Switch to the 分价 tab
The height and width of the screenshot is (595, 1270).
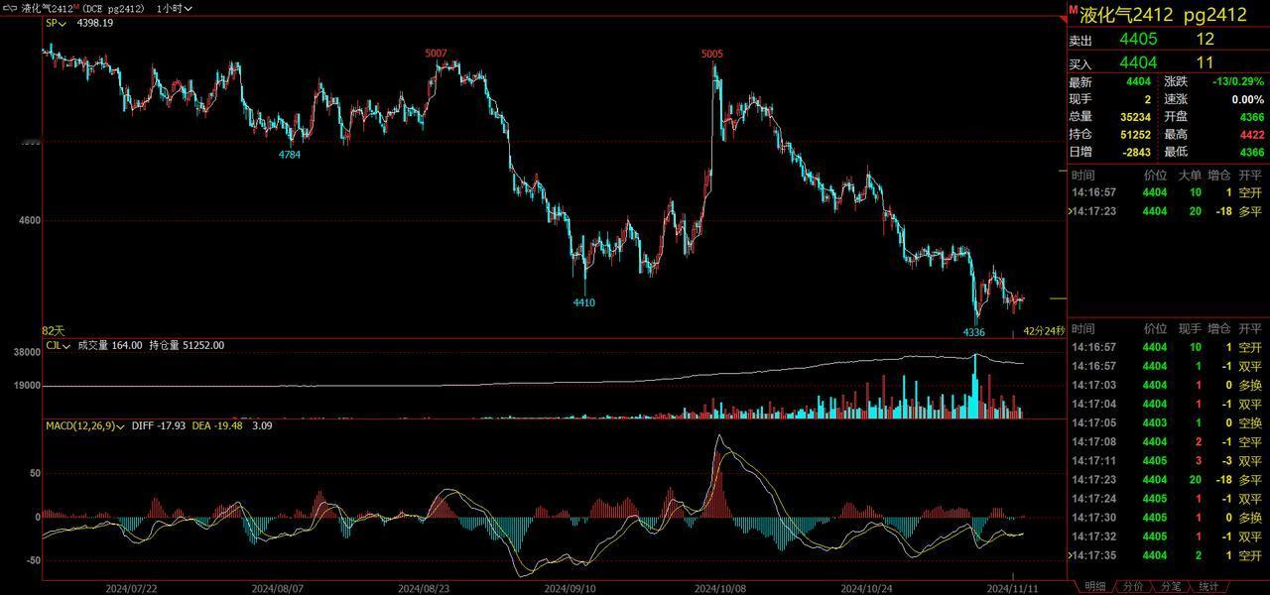pos(1134,587)
